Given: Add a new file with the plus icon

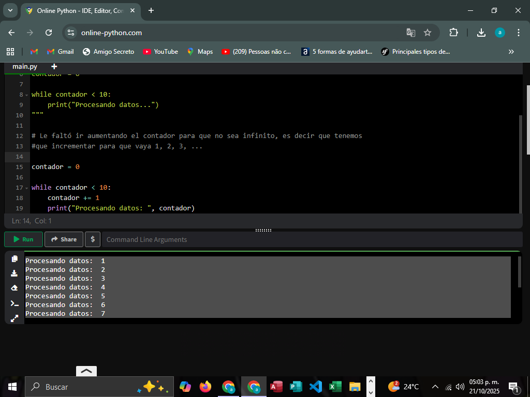Looking at the screenshot, I should coord(54,67).
